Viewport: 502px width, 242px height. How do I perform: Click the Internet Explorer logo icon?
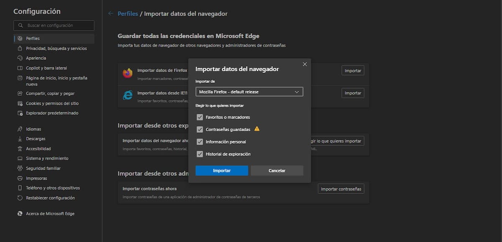(x=128, y=95)
